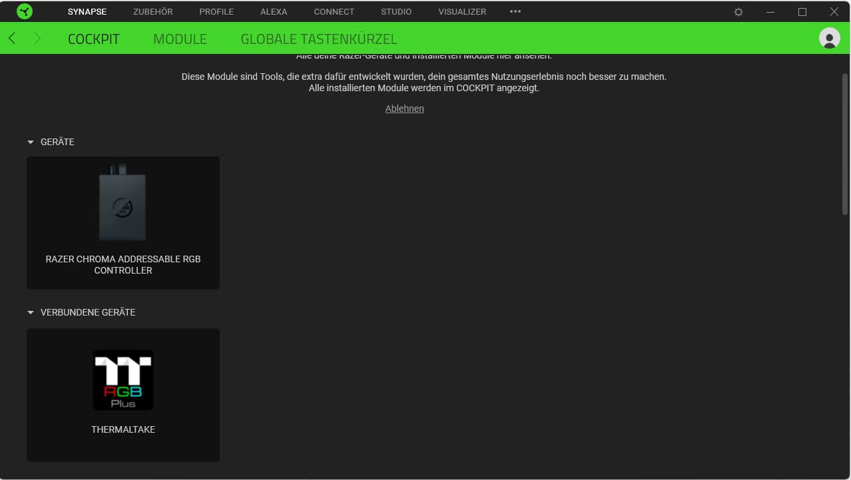This screenshot has width=851, height=480.
Task: Click the VERBUNDENE GERÄTE section heading
Action: point(88,313)
